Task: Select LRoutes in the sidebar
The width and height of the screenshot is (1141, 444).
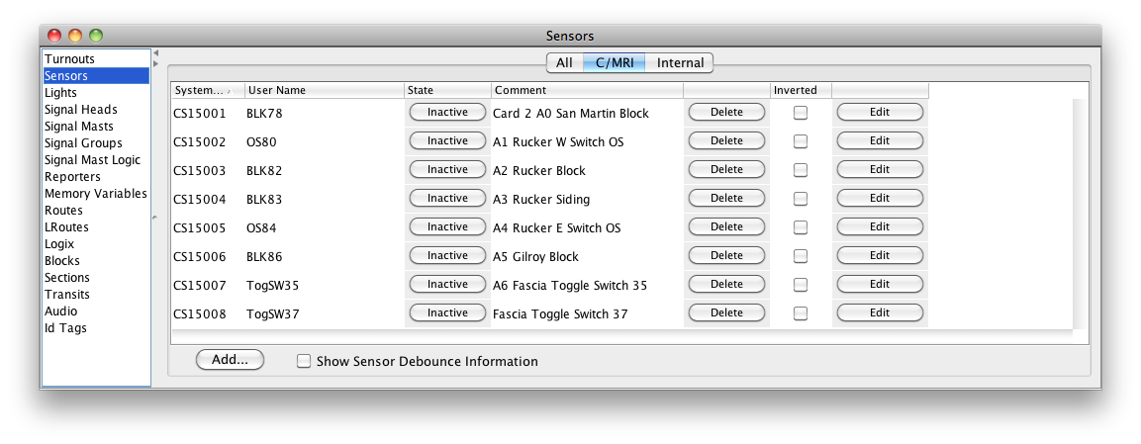Action: 96,226
